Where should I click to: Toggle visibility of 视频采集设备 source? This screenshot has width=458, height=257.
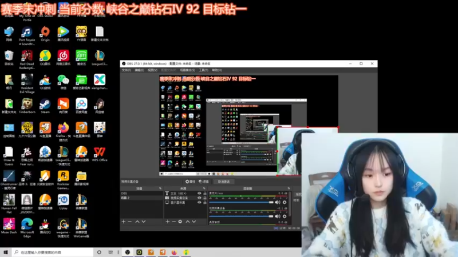pos(199,198)
